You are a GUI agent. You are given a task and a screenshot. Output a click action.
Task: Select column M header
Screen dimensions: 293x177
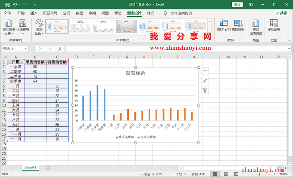coord(228,57)
